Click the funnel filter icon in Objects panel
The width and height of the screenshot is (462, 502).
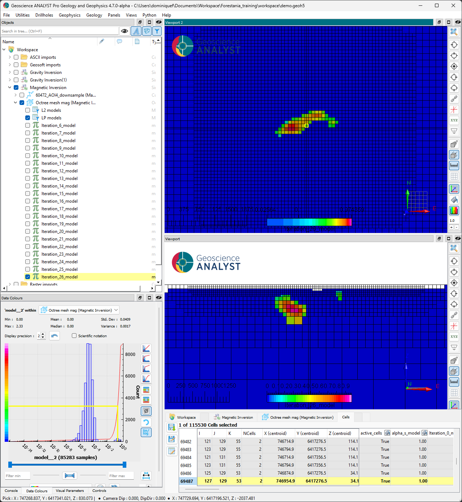(157, 31)
